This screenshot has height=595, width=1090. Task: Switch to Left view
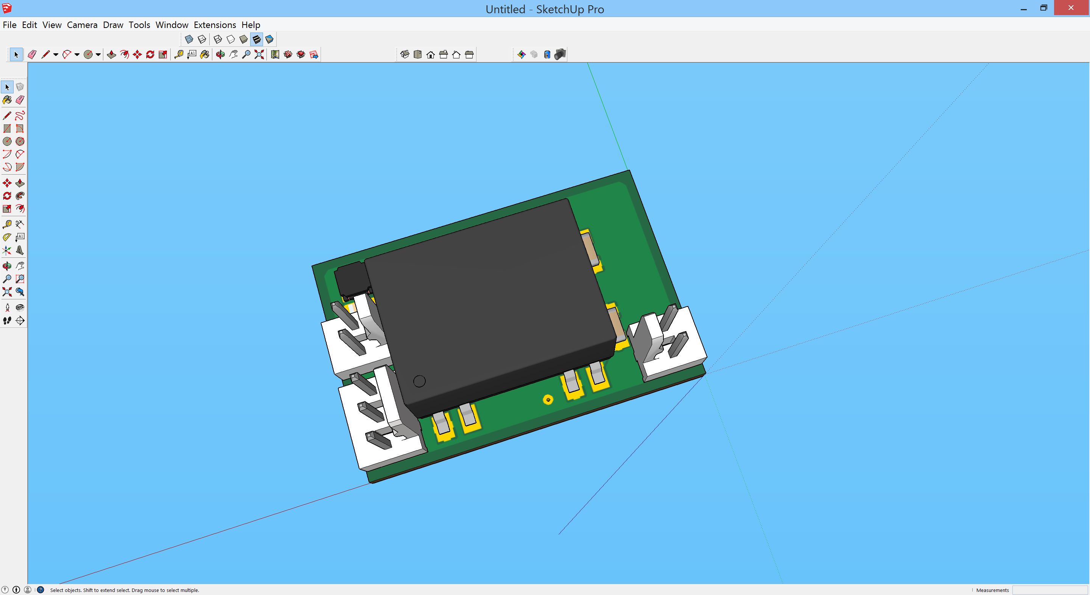tap(469, 54)
